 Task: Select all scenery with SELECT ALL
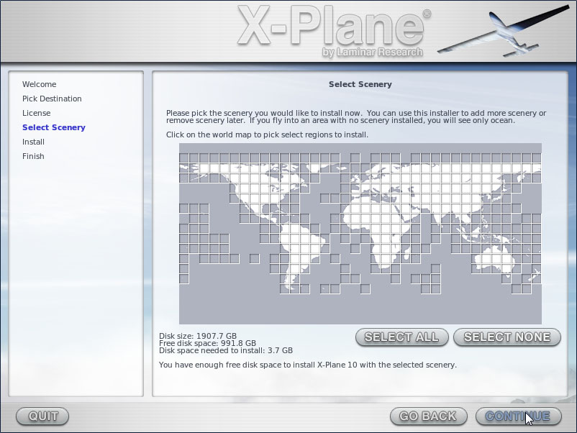(x=402, y=337)
